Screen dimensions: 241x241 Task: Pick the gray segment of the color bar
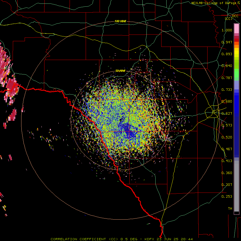[x=236, y=186]
